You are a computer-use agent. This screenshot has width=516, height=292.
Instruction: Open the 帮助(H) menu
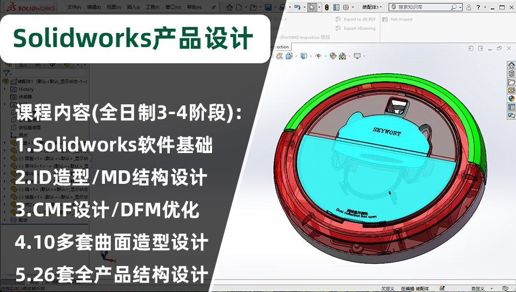(x=194, y=7)
